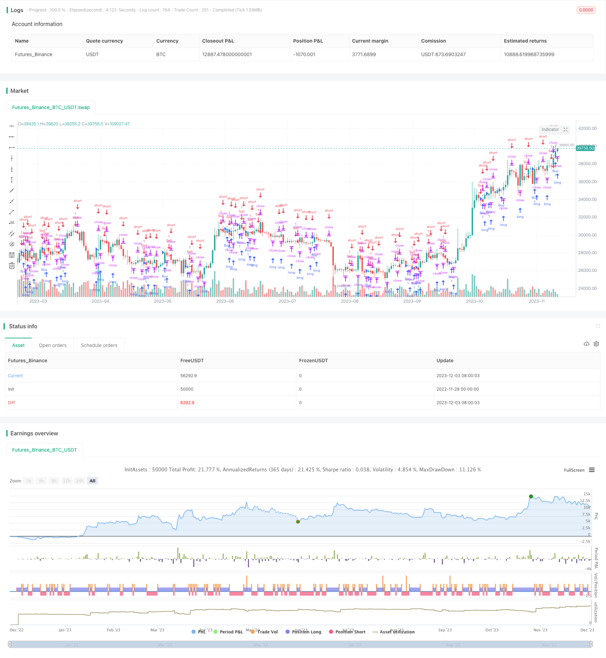
Task: Open the Schedule orders tab
Action: (x=99, y=346)
